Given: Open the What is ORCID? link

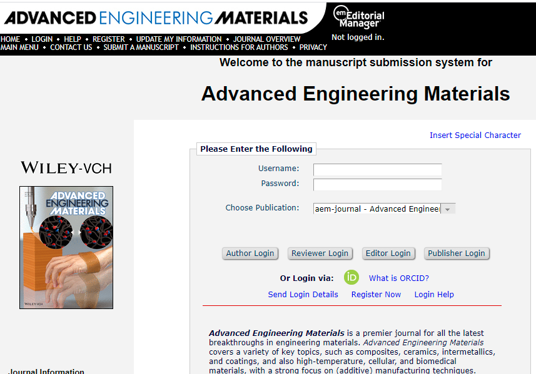Looking at the screenshot, I should (x=398, y=278).
